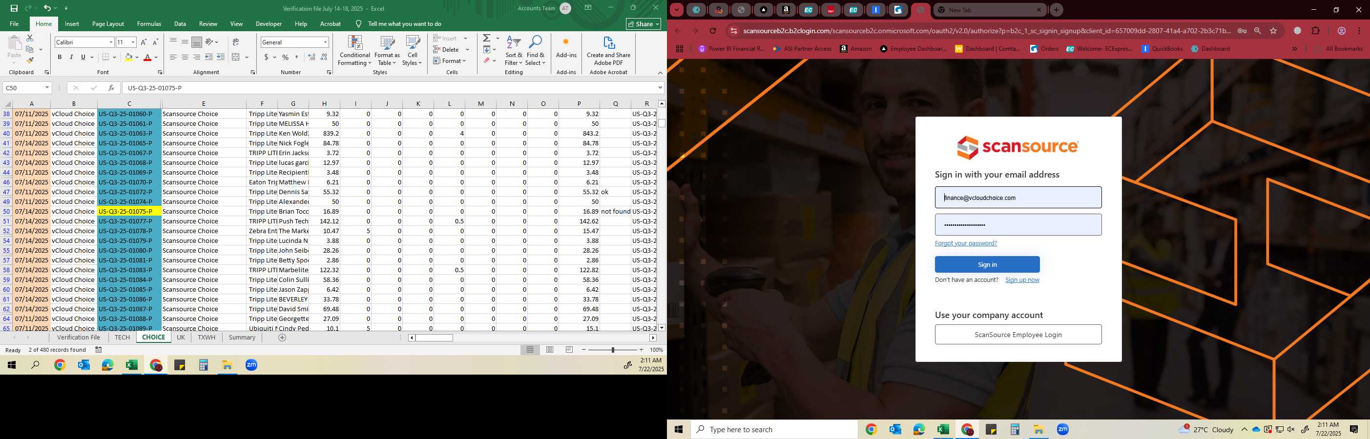Open the Page Layout ribbon tab
Screen dimensions: 1370x439
[108, 24]
